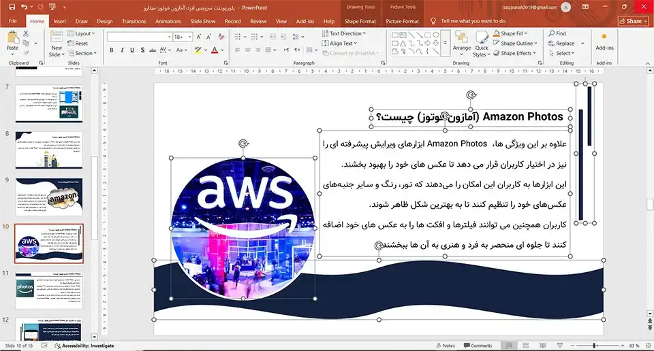Image resolution: width=654 pixels, height=351 pixels.
Task: Select the oval shape in shapes gallery
Action: click(436, 35)
